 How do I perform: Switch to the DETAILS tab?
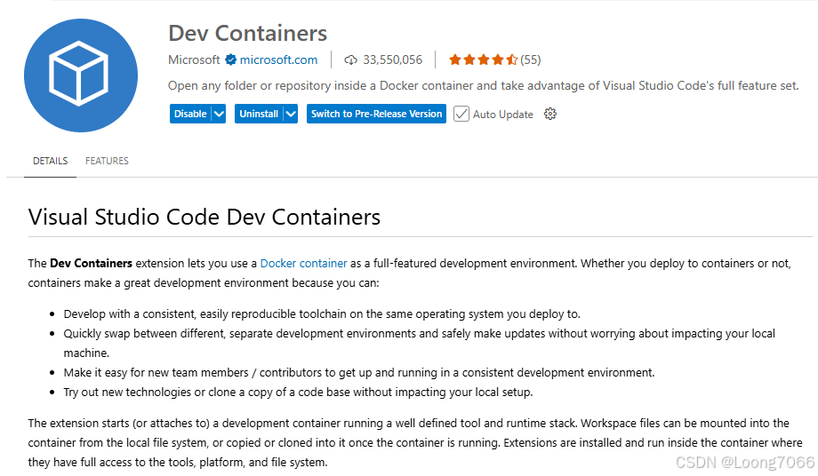(50, 161)
